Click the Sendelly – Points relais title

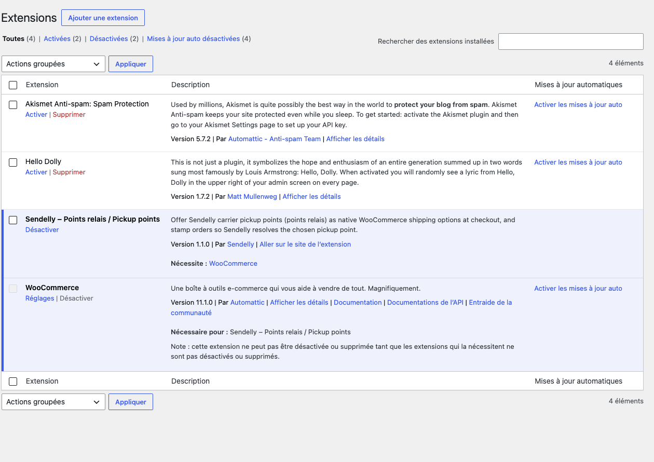pyautogui.click(x=92, y=219)
